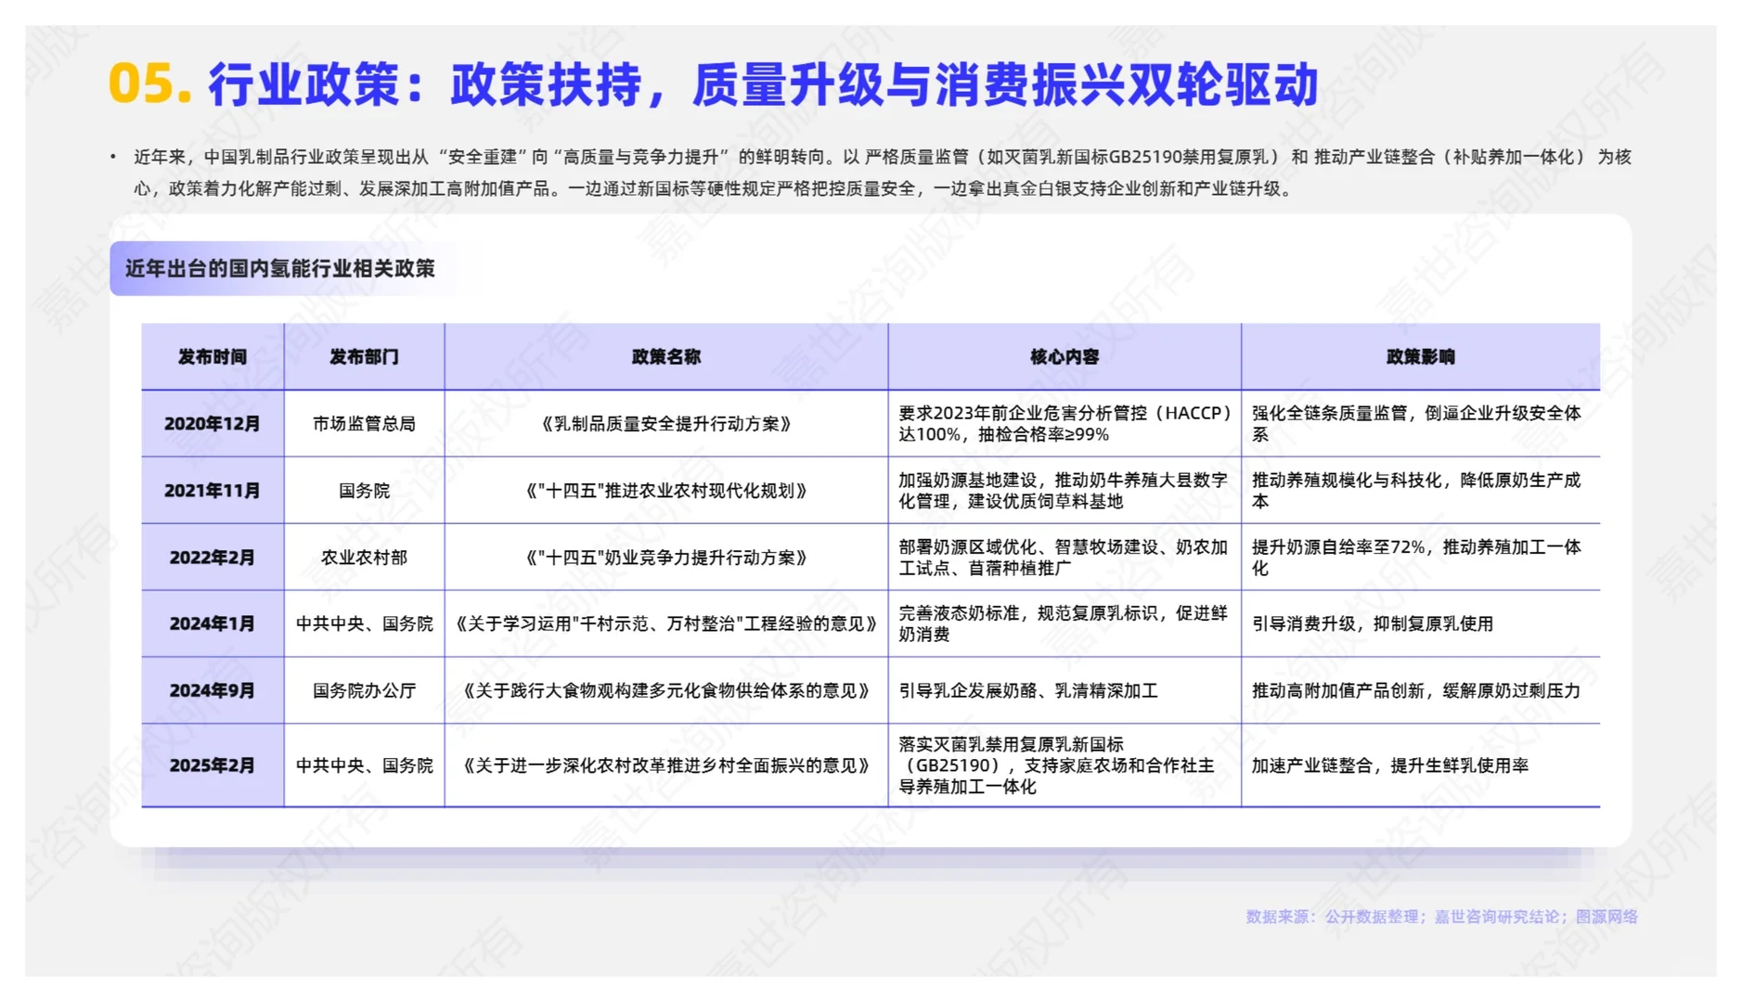Click the HACCP core content cell
This screenshot has height=1002, width=1742.
click(1065, 424)
